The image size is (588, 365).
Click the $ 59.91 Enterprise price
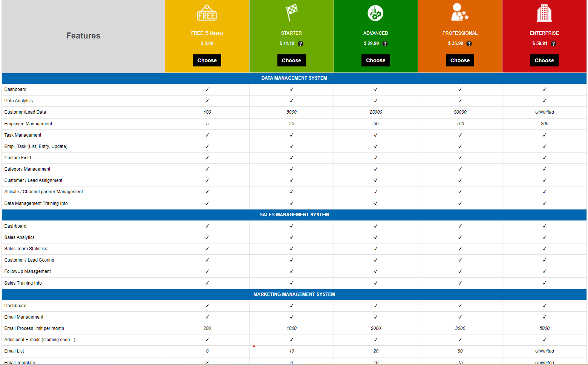[x=540, y=43]
